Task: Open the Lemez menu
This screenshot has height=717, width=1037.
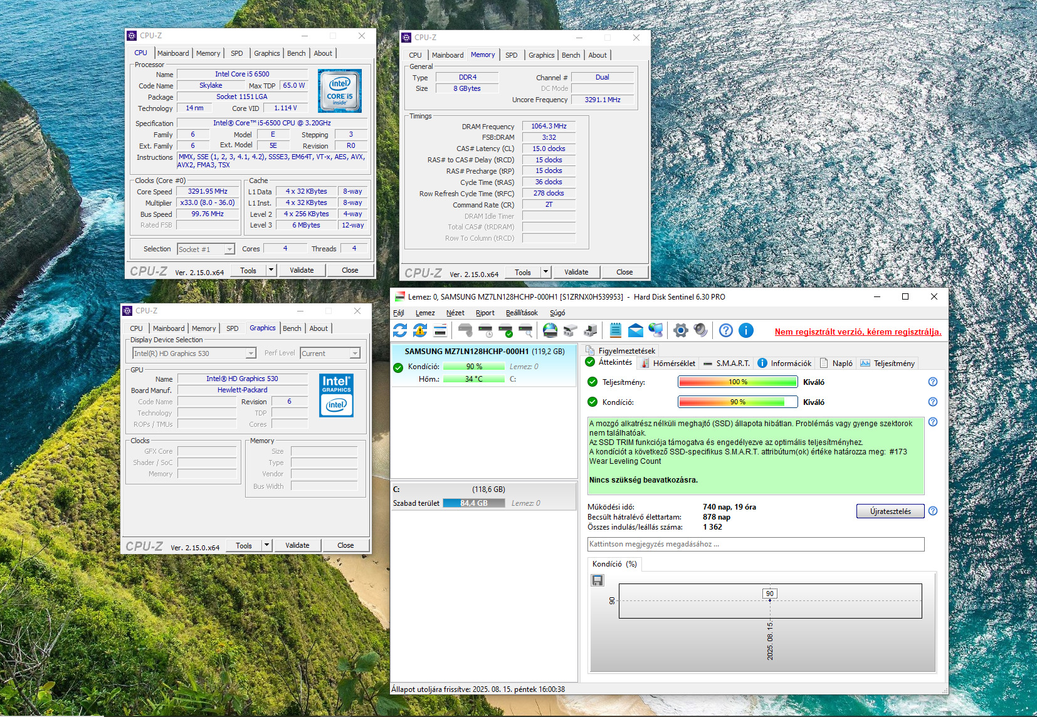Action: click(425, 313)
